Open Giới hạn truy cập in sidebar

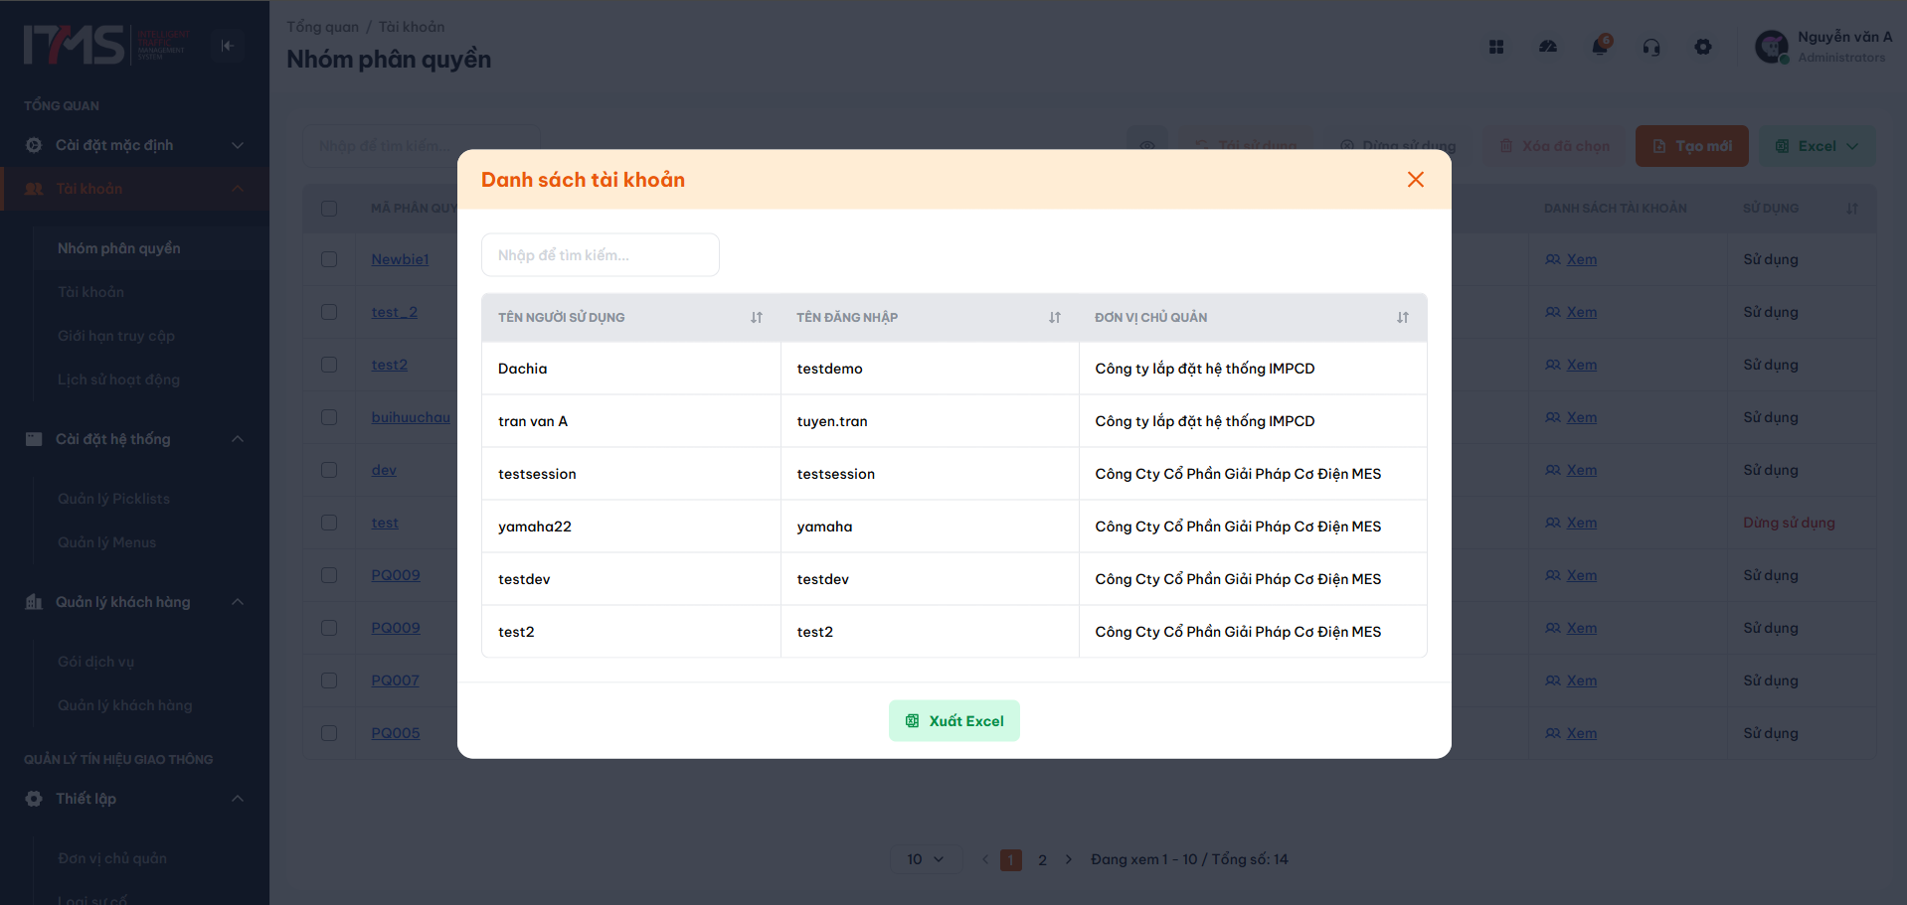pyautogui.click(x=116, y=336)
